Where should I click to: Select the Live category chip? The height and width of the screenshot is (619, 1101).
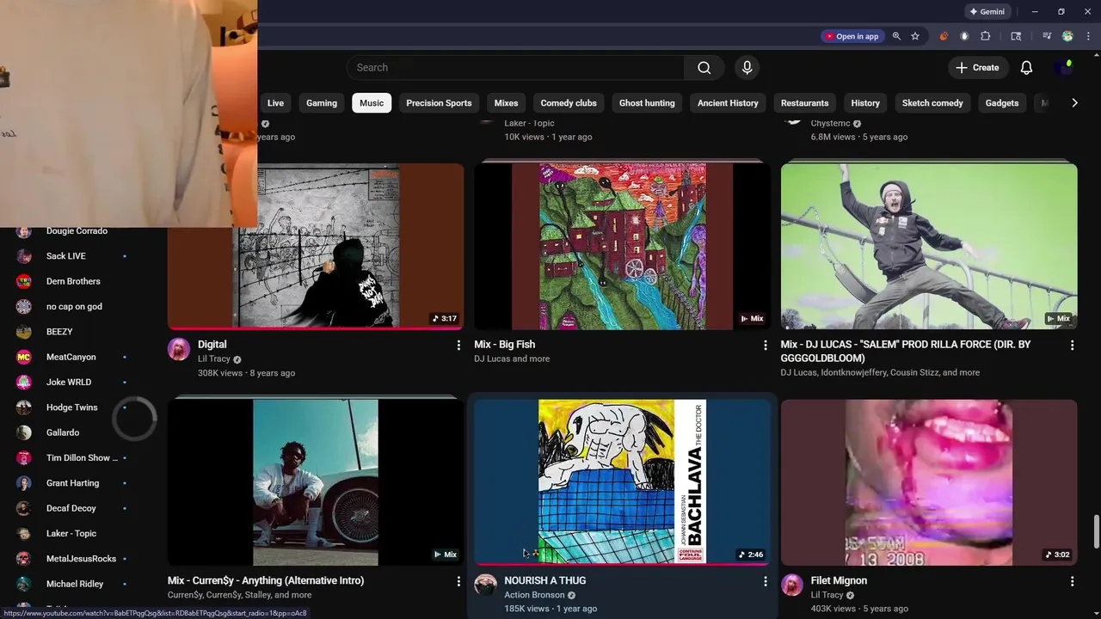pyautogui.click(x=275, y=103)
